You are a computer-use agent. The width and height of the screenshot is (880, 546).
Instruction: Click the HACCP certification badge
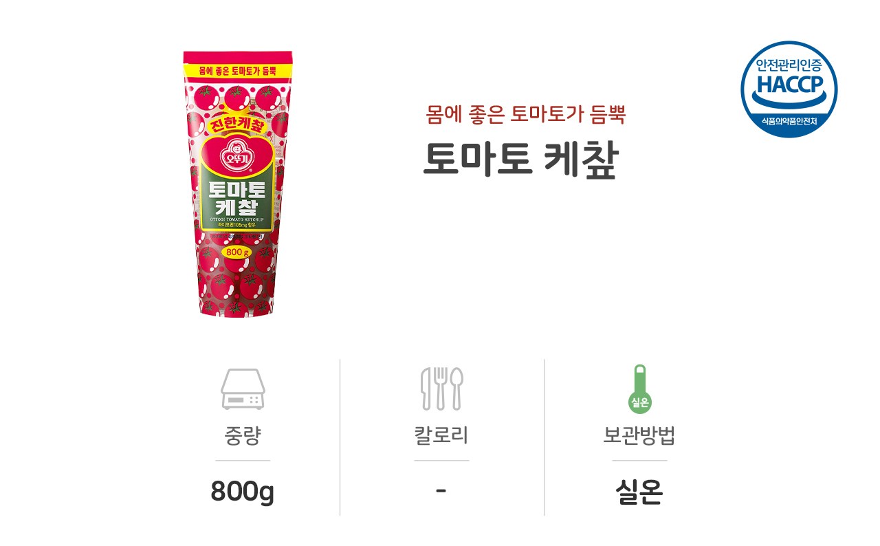pos(789,89)
